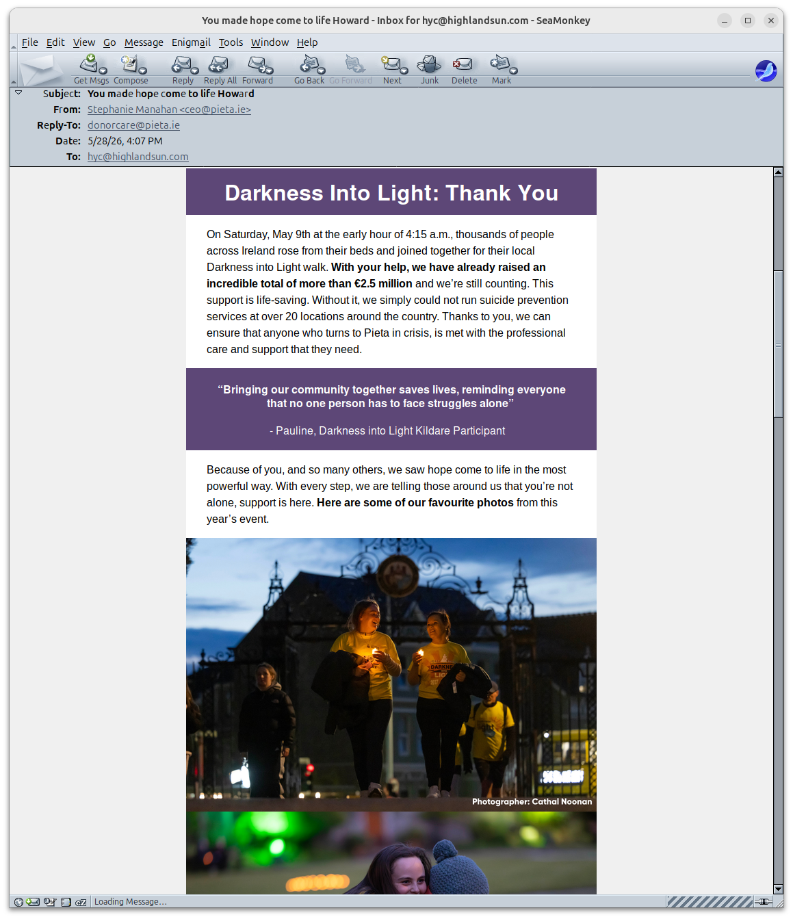Open the Enigmail menu
The image size is (793, 919).
(191, 42)
